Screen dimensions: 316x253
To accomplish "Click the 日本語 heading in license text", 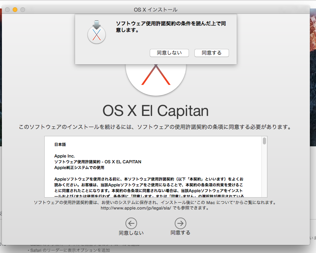I will pyautogui.click(x=60, y=144).
